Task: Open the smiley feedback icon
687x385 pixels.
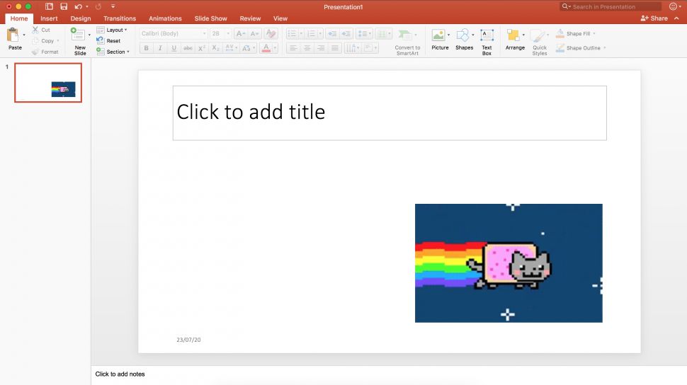Action: pyautogui.click(x=673, y=6)
